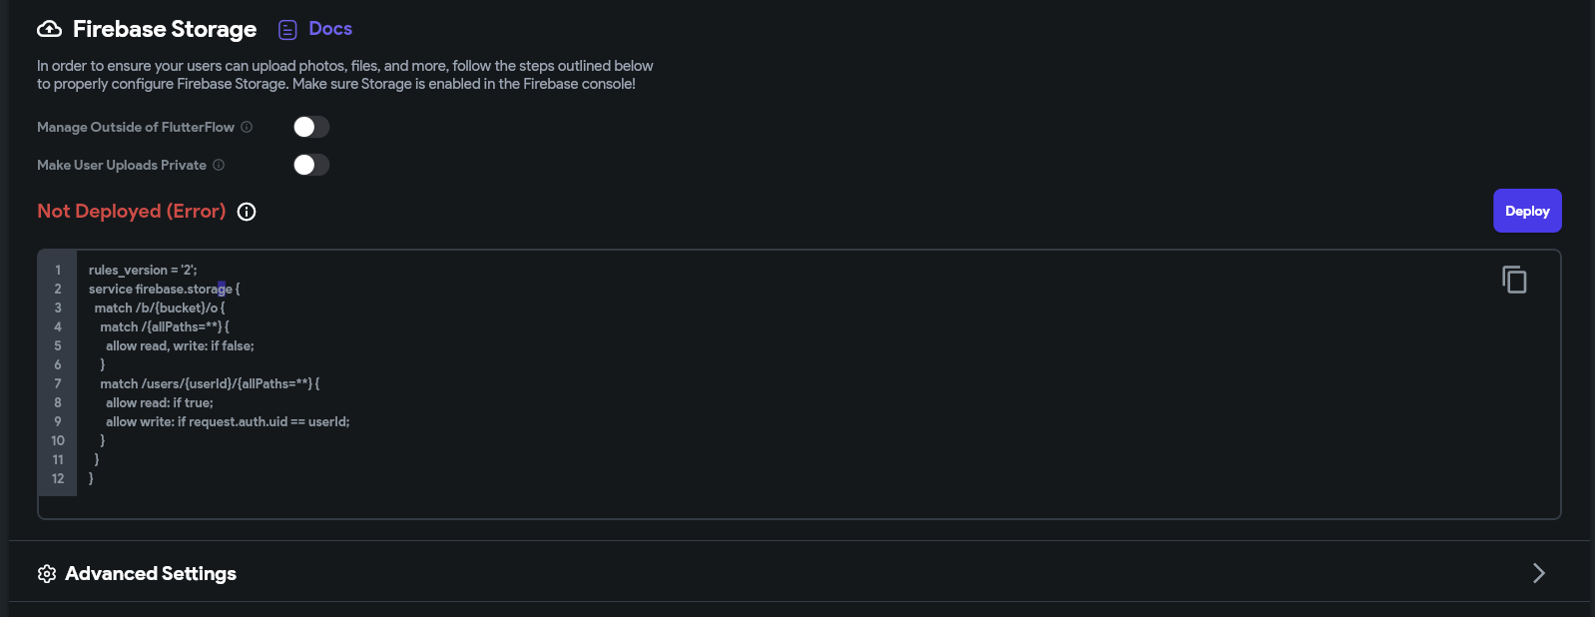Click the Advanced Settings gear icon
Screen dimensions: 1595x617
click(47, 574)
